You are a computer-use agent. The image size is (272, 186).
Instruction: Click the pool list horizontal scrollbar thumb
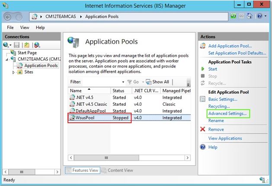point(106,158)
